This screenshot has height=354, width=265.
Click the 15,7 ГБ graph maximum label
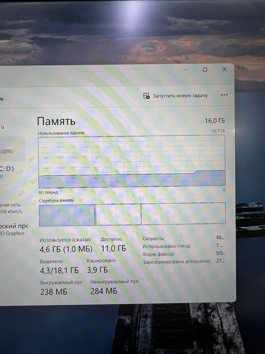[219, 131]
